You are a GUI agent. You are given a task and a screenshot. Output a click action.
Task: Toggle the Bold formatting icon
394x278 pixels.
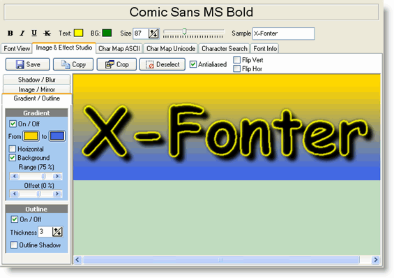[10, 34]
